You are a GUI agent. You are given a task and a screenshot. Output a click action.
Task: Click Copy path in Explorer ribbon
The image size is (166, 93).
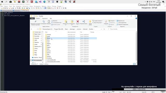pos(57,23)
